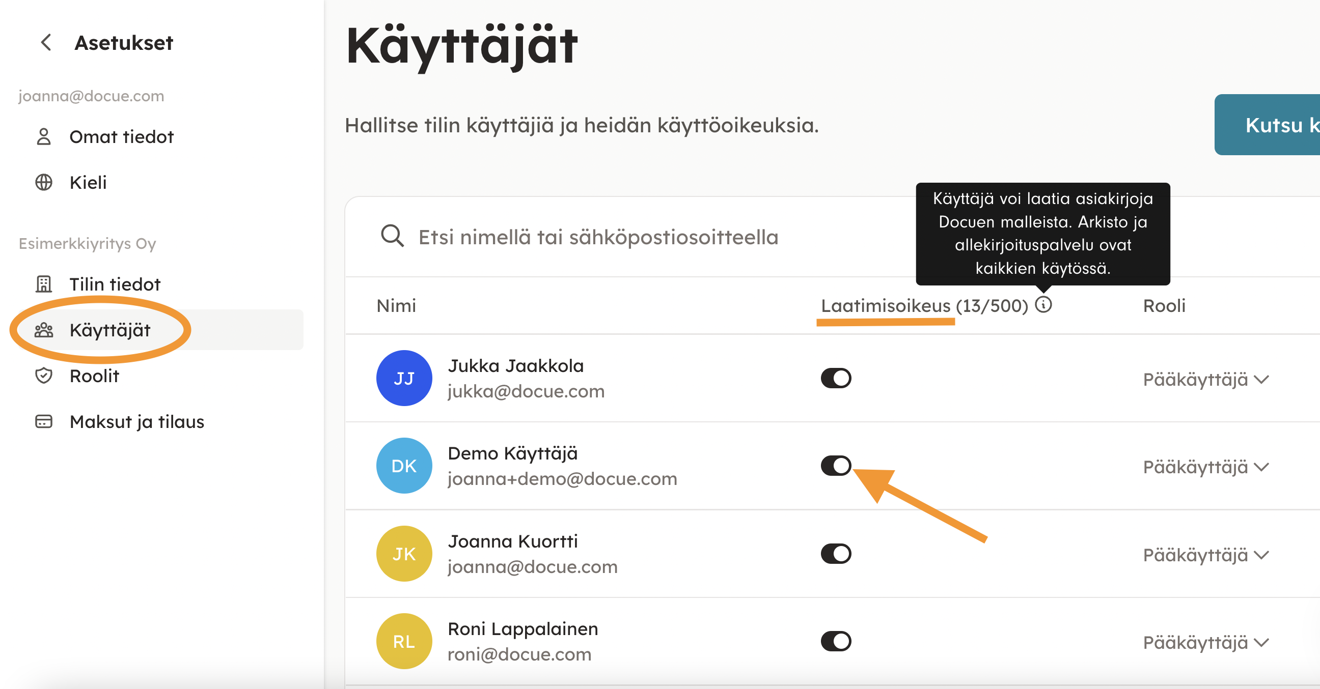The width and height of the screenshot is (1320, 689).
Task: Switch off Roni Lappalainen's Laatimisoikeus toggle
Action: [835, 641]
